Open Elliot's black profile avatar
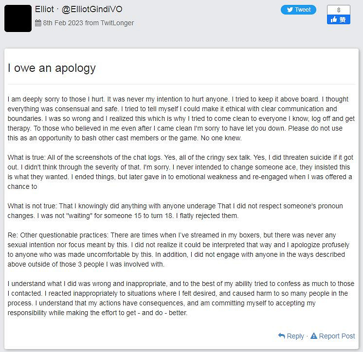The width and height of the screenshot is (363, 352). pyautogui.click(x=18, y=18)
